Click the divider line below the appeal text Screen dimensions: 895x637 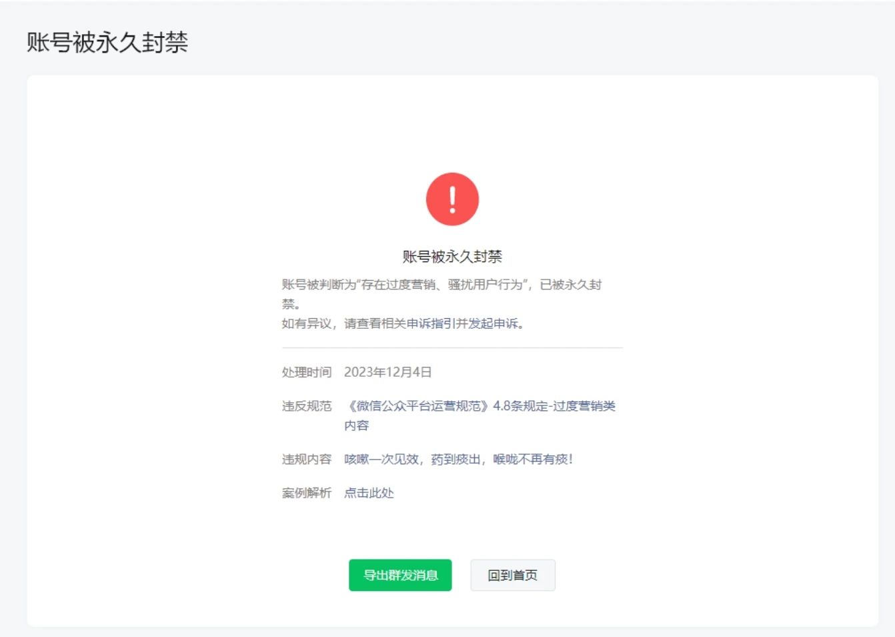tap(451, 348)
